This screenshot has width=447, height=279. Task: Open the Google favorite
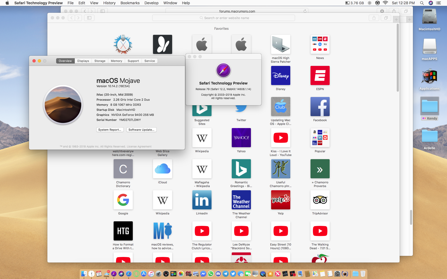123,200
